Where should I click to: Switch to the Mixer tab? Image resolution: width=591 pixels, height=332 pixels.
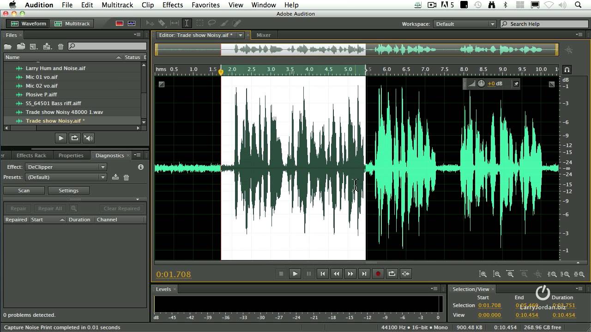coord(264,35)
